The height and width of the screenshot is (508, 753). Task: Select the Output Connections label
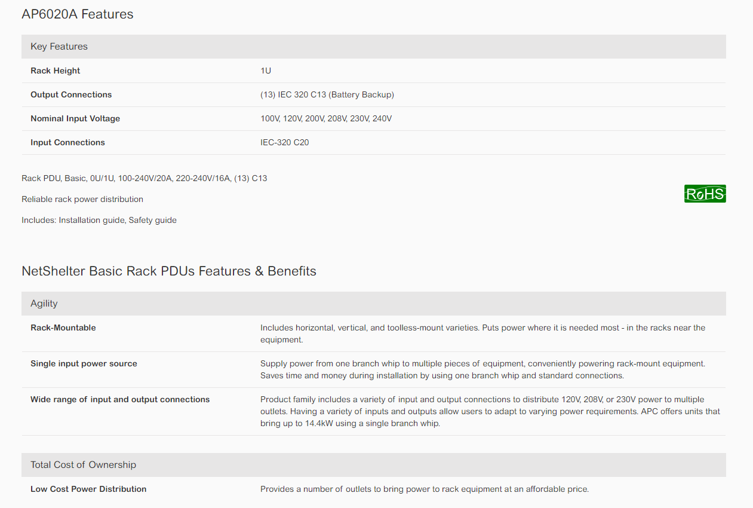coord(71,94)
